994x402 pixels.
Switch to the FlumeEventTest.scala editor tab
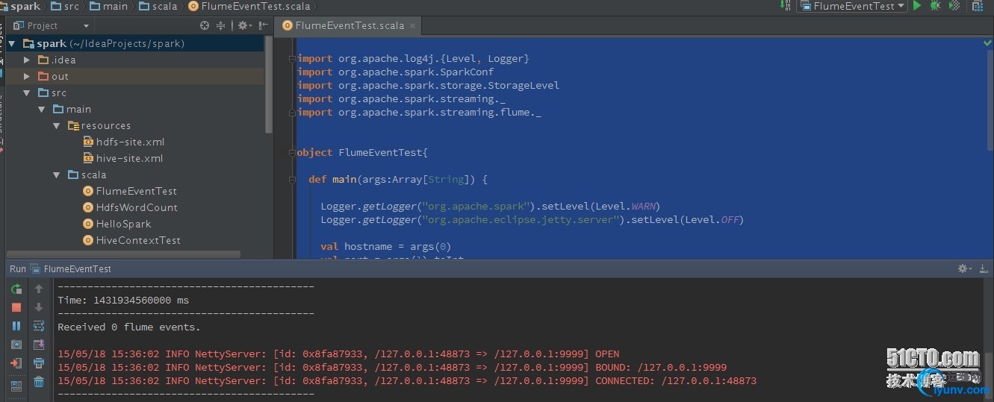[348, 25]
